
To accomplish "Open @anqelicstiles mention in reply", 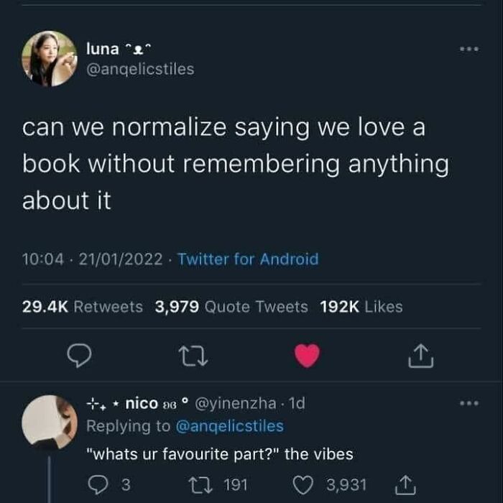I will (x=230, y=426).
